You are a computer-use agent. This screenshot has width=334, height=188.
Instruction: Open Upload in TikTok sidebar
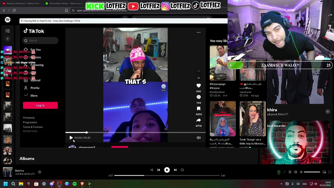coord(35,80)
